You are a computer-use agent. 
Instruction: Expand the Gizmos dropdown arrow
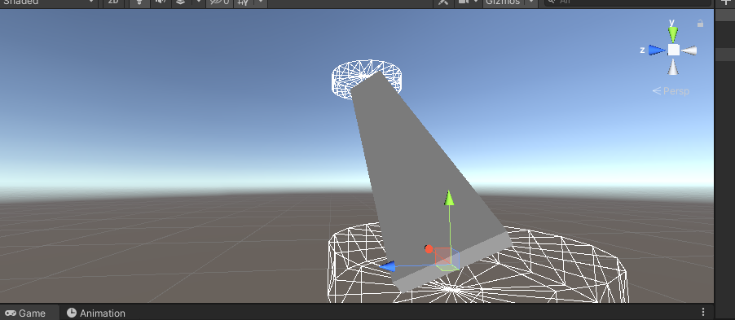click(530, 2)
